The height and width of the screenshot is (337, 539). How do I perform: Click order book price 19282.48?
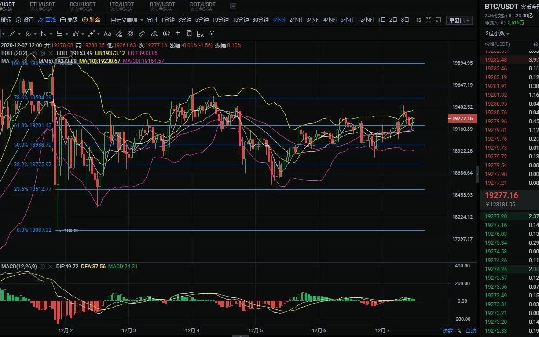tap(496, 60)
